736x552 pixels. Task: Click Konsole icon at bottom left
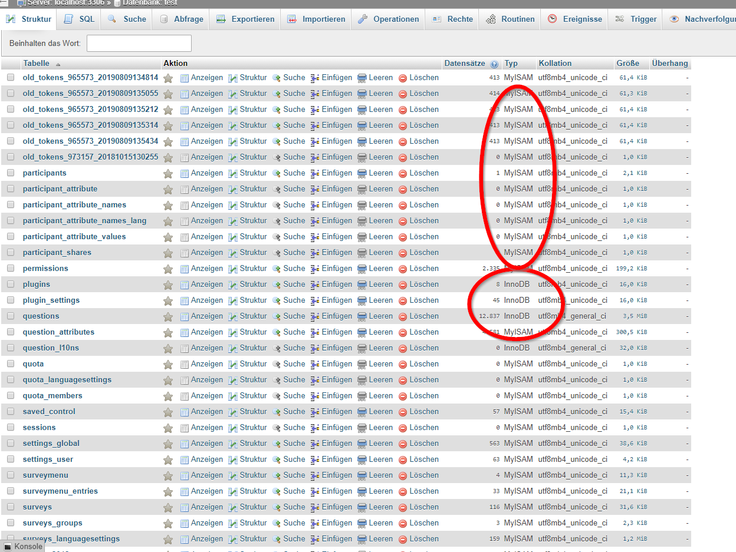8,546
